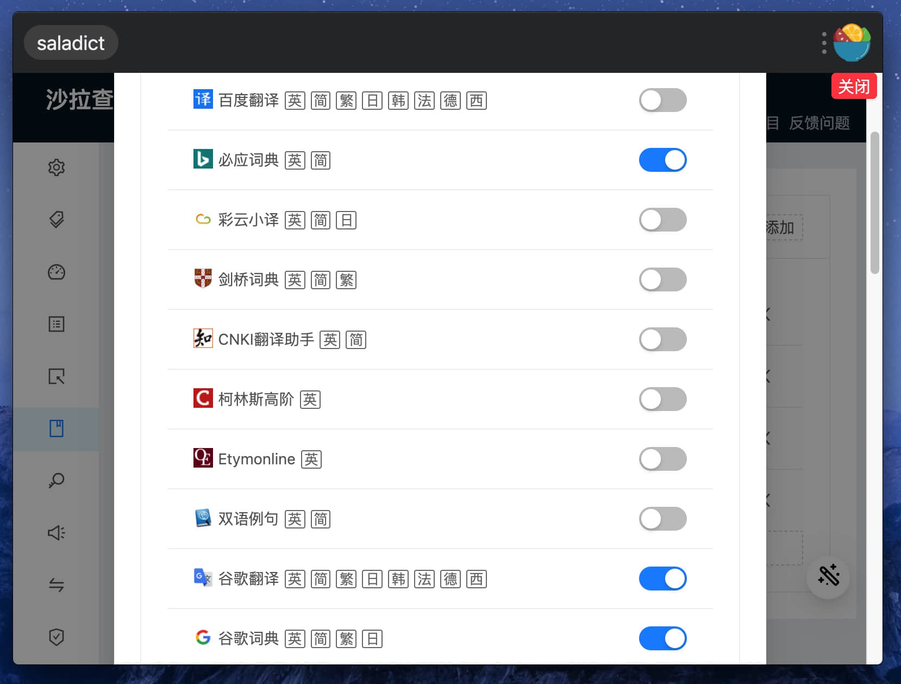Click the 英 language tag on 双语例句
The image size is (901, 684).
pos(295,519)
